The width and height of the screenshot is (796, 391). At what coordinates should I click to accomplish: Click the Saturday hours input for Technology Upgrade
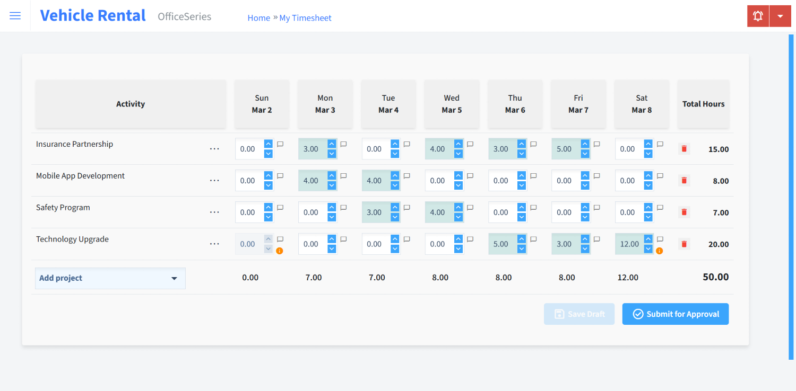pos(629,244)
